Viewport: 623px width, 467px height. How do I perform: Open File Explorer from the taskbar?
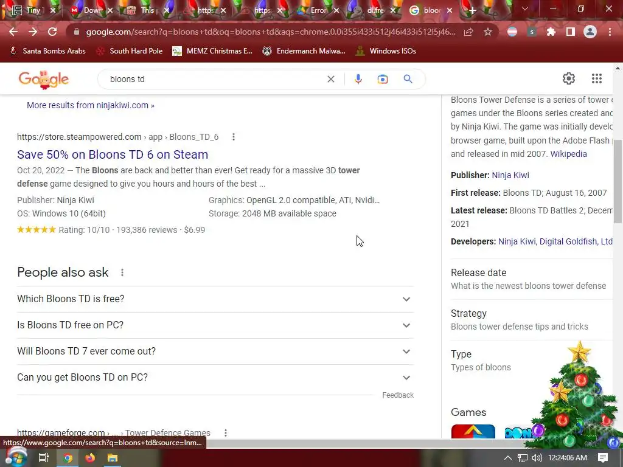[113, 458]
